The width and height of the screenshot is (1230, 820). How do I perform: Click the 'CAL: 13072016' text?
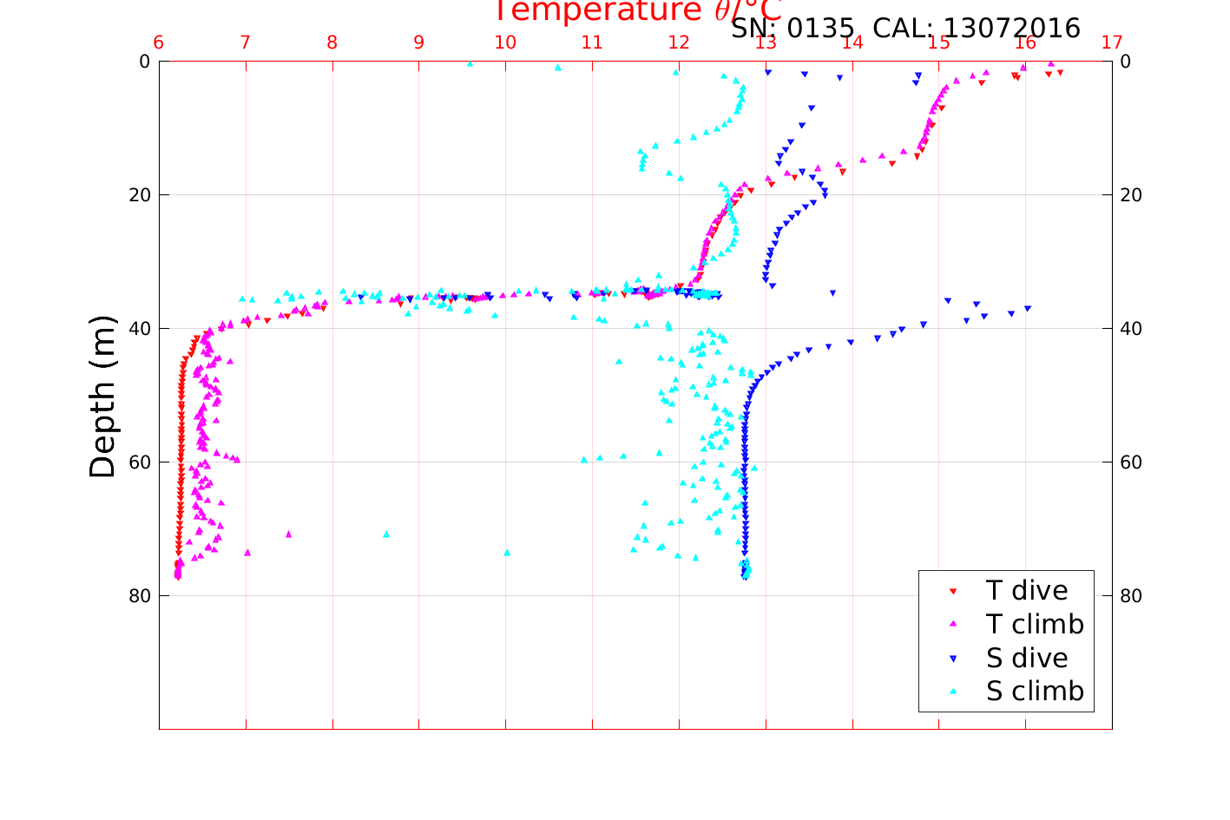click(977, 29)
